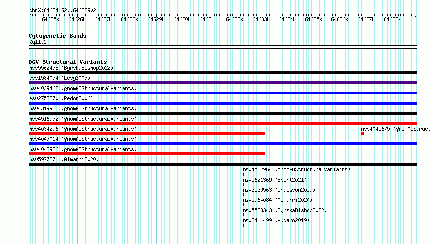Click the blue marker under nsv5621369
Viewport: 431px width, 244px height.
(x=244, y=184)
